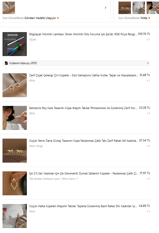Open the monitor lamp product thumbnail
The image size is (159, 233).
[15, 44]
